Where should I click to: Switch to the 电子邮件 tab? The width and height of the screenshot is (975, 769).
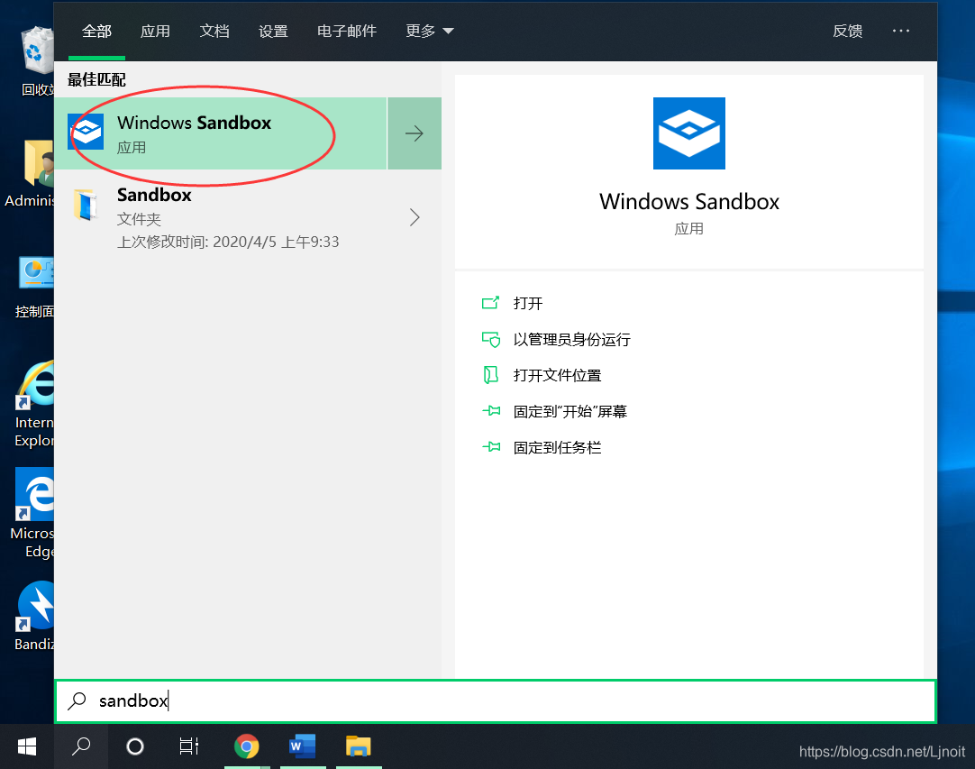[346, 32]
